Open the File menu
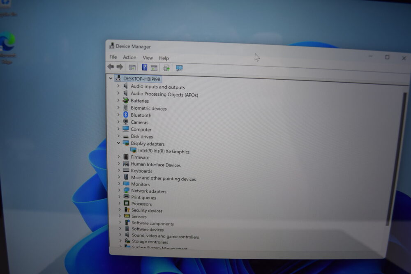The image size is (411, 274). click(x=113, y=57)
